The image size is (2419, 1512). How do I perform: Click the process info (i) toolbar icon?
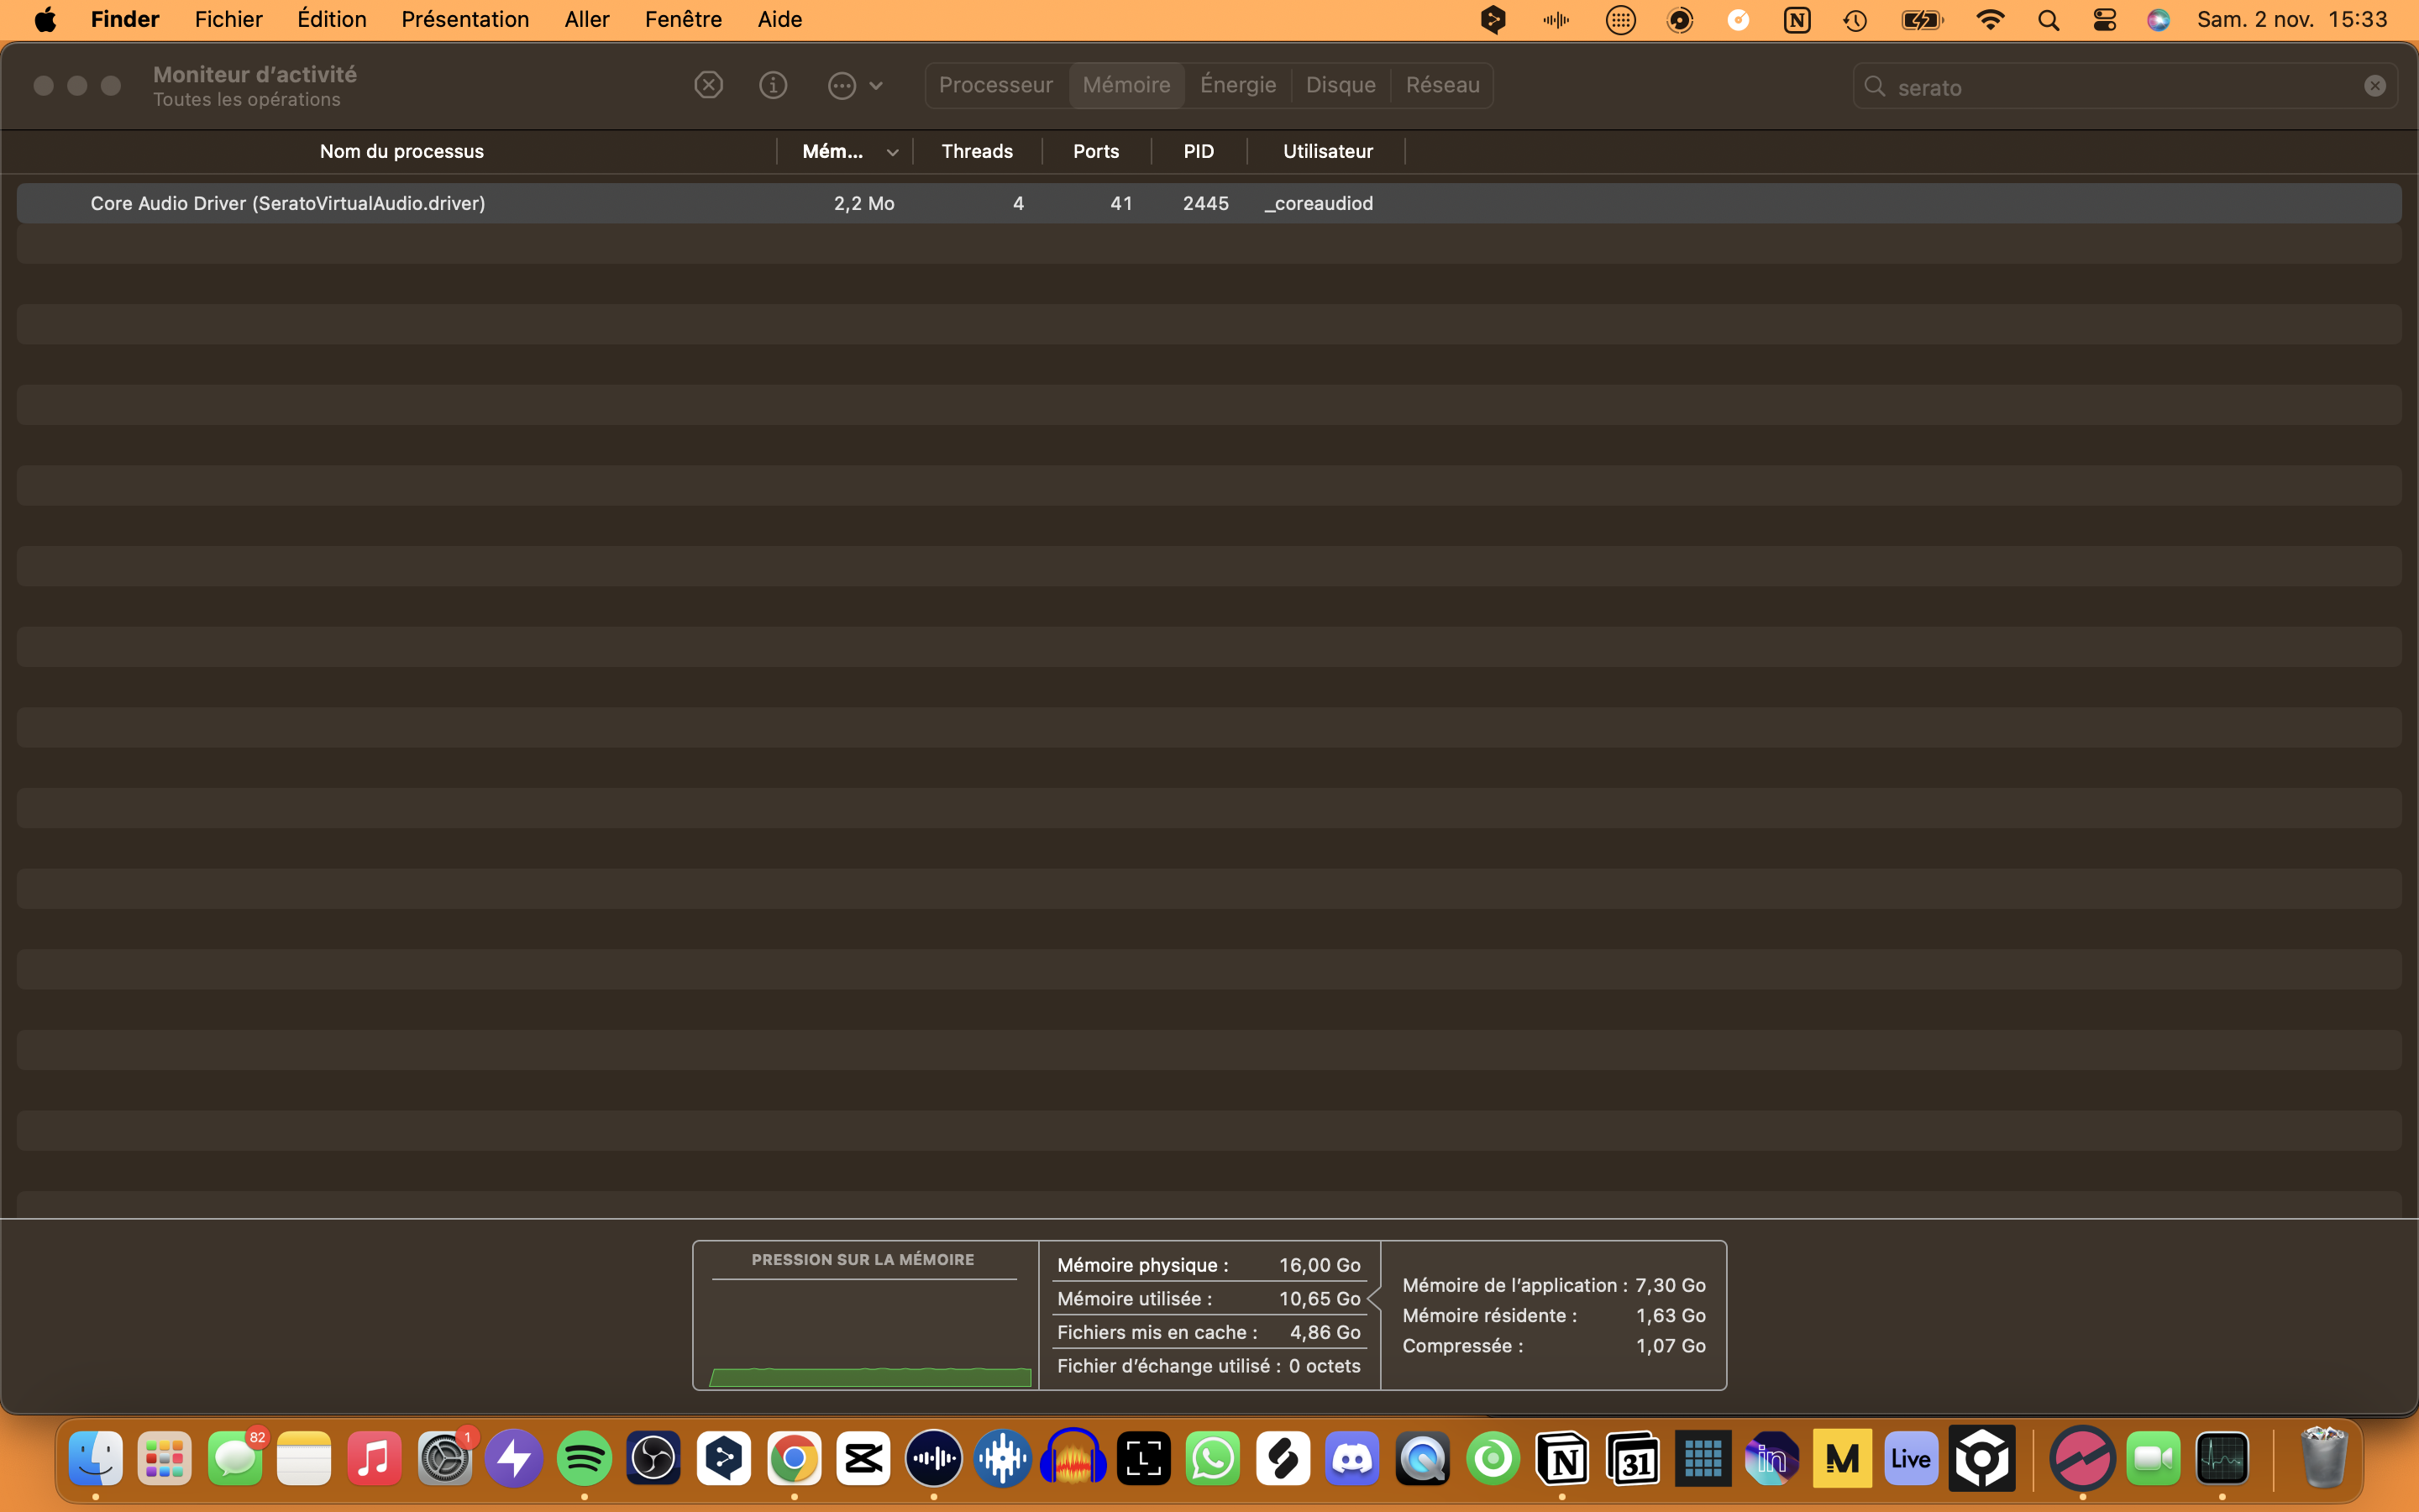[x=773, y=85]
